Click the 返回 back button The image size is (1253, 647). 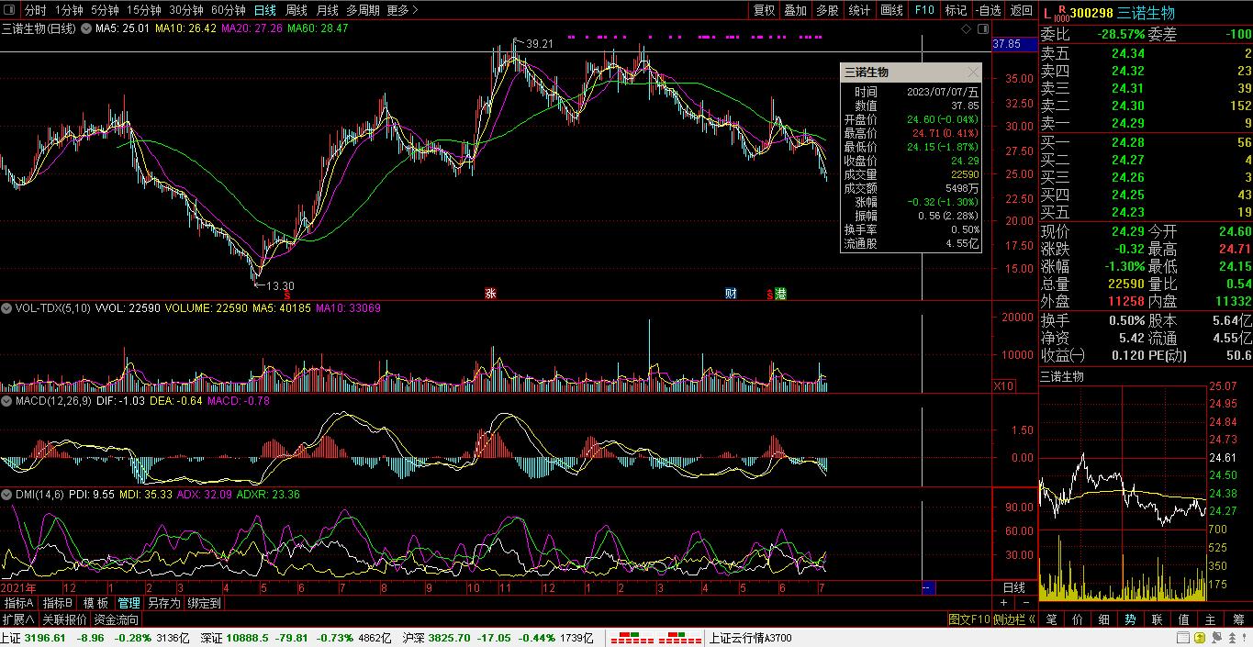1021,10
